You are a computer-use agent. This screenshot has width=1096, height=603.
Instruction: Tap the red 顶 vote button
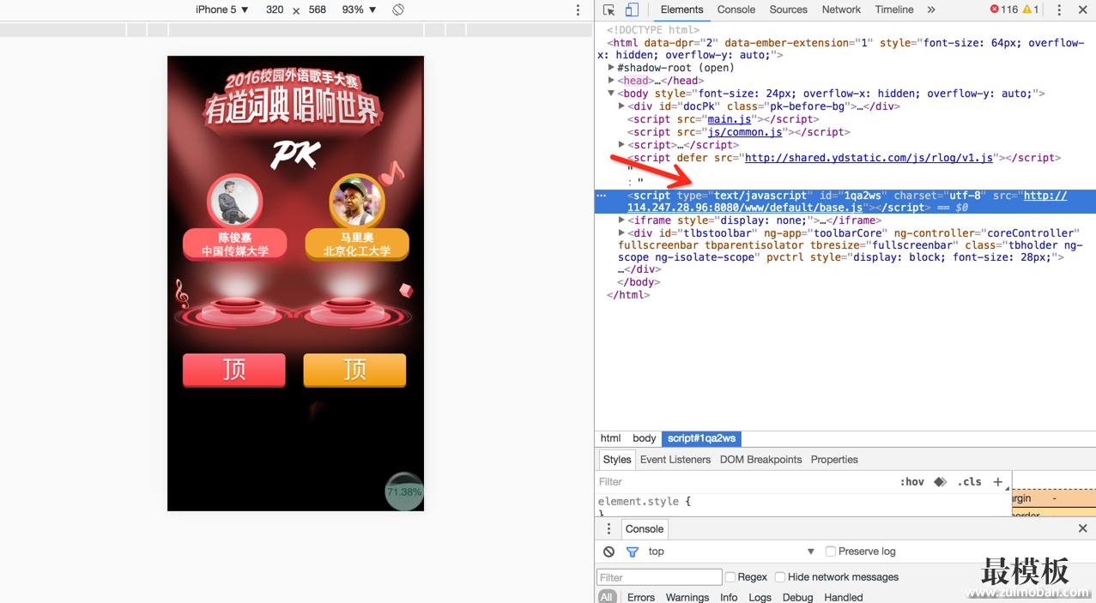(x=234, y=370)
